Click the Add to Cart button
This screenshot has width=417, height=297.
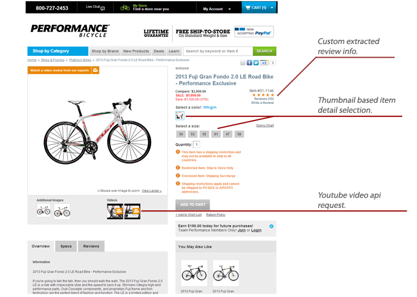(x=193, y=205)
